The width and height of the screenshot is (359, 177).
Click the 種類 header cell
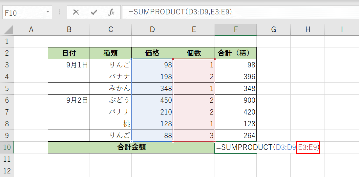(x=111, y=53)
